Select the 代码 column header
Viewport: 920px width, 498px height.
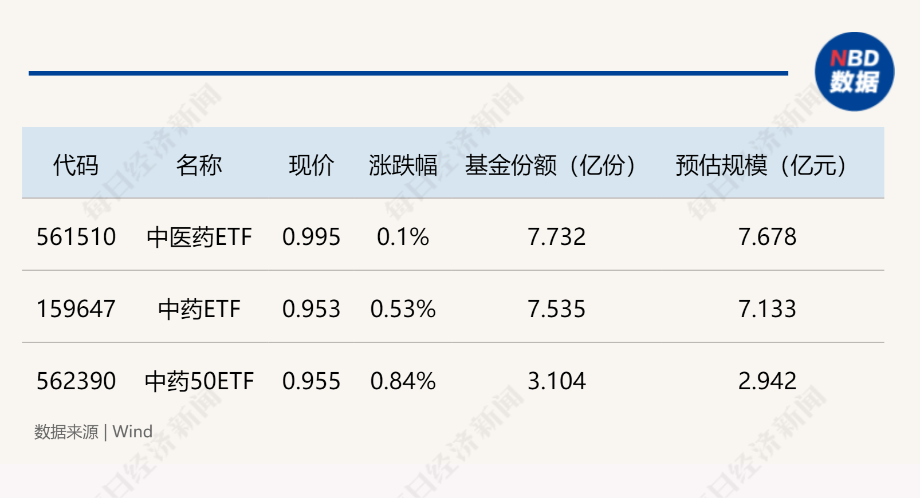point(76,165)
